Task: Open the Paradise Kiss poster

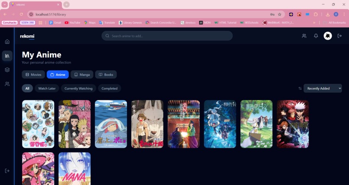Action: click(74, 124)
